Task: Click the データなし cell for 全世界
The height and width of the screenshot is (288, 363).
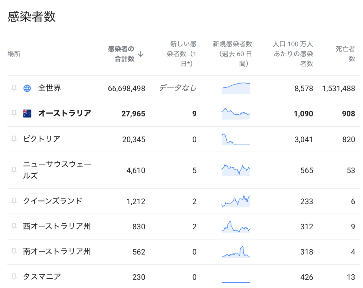Action: point(178,88)
